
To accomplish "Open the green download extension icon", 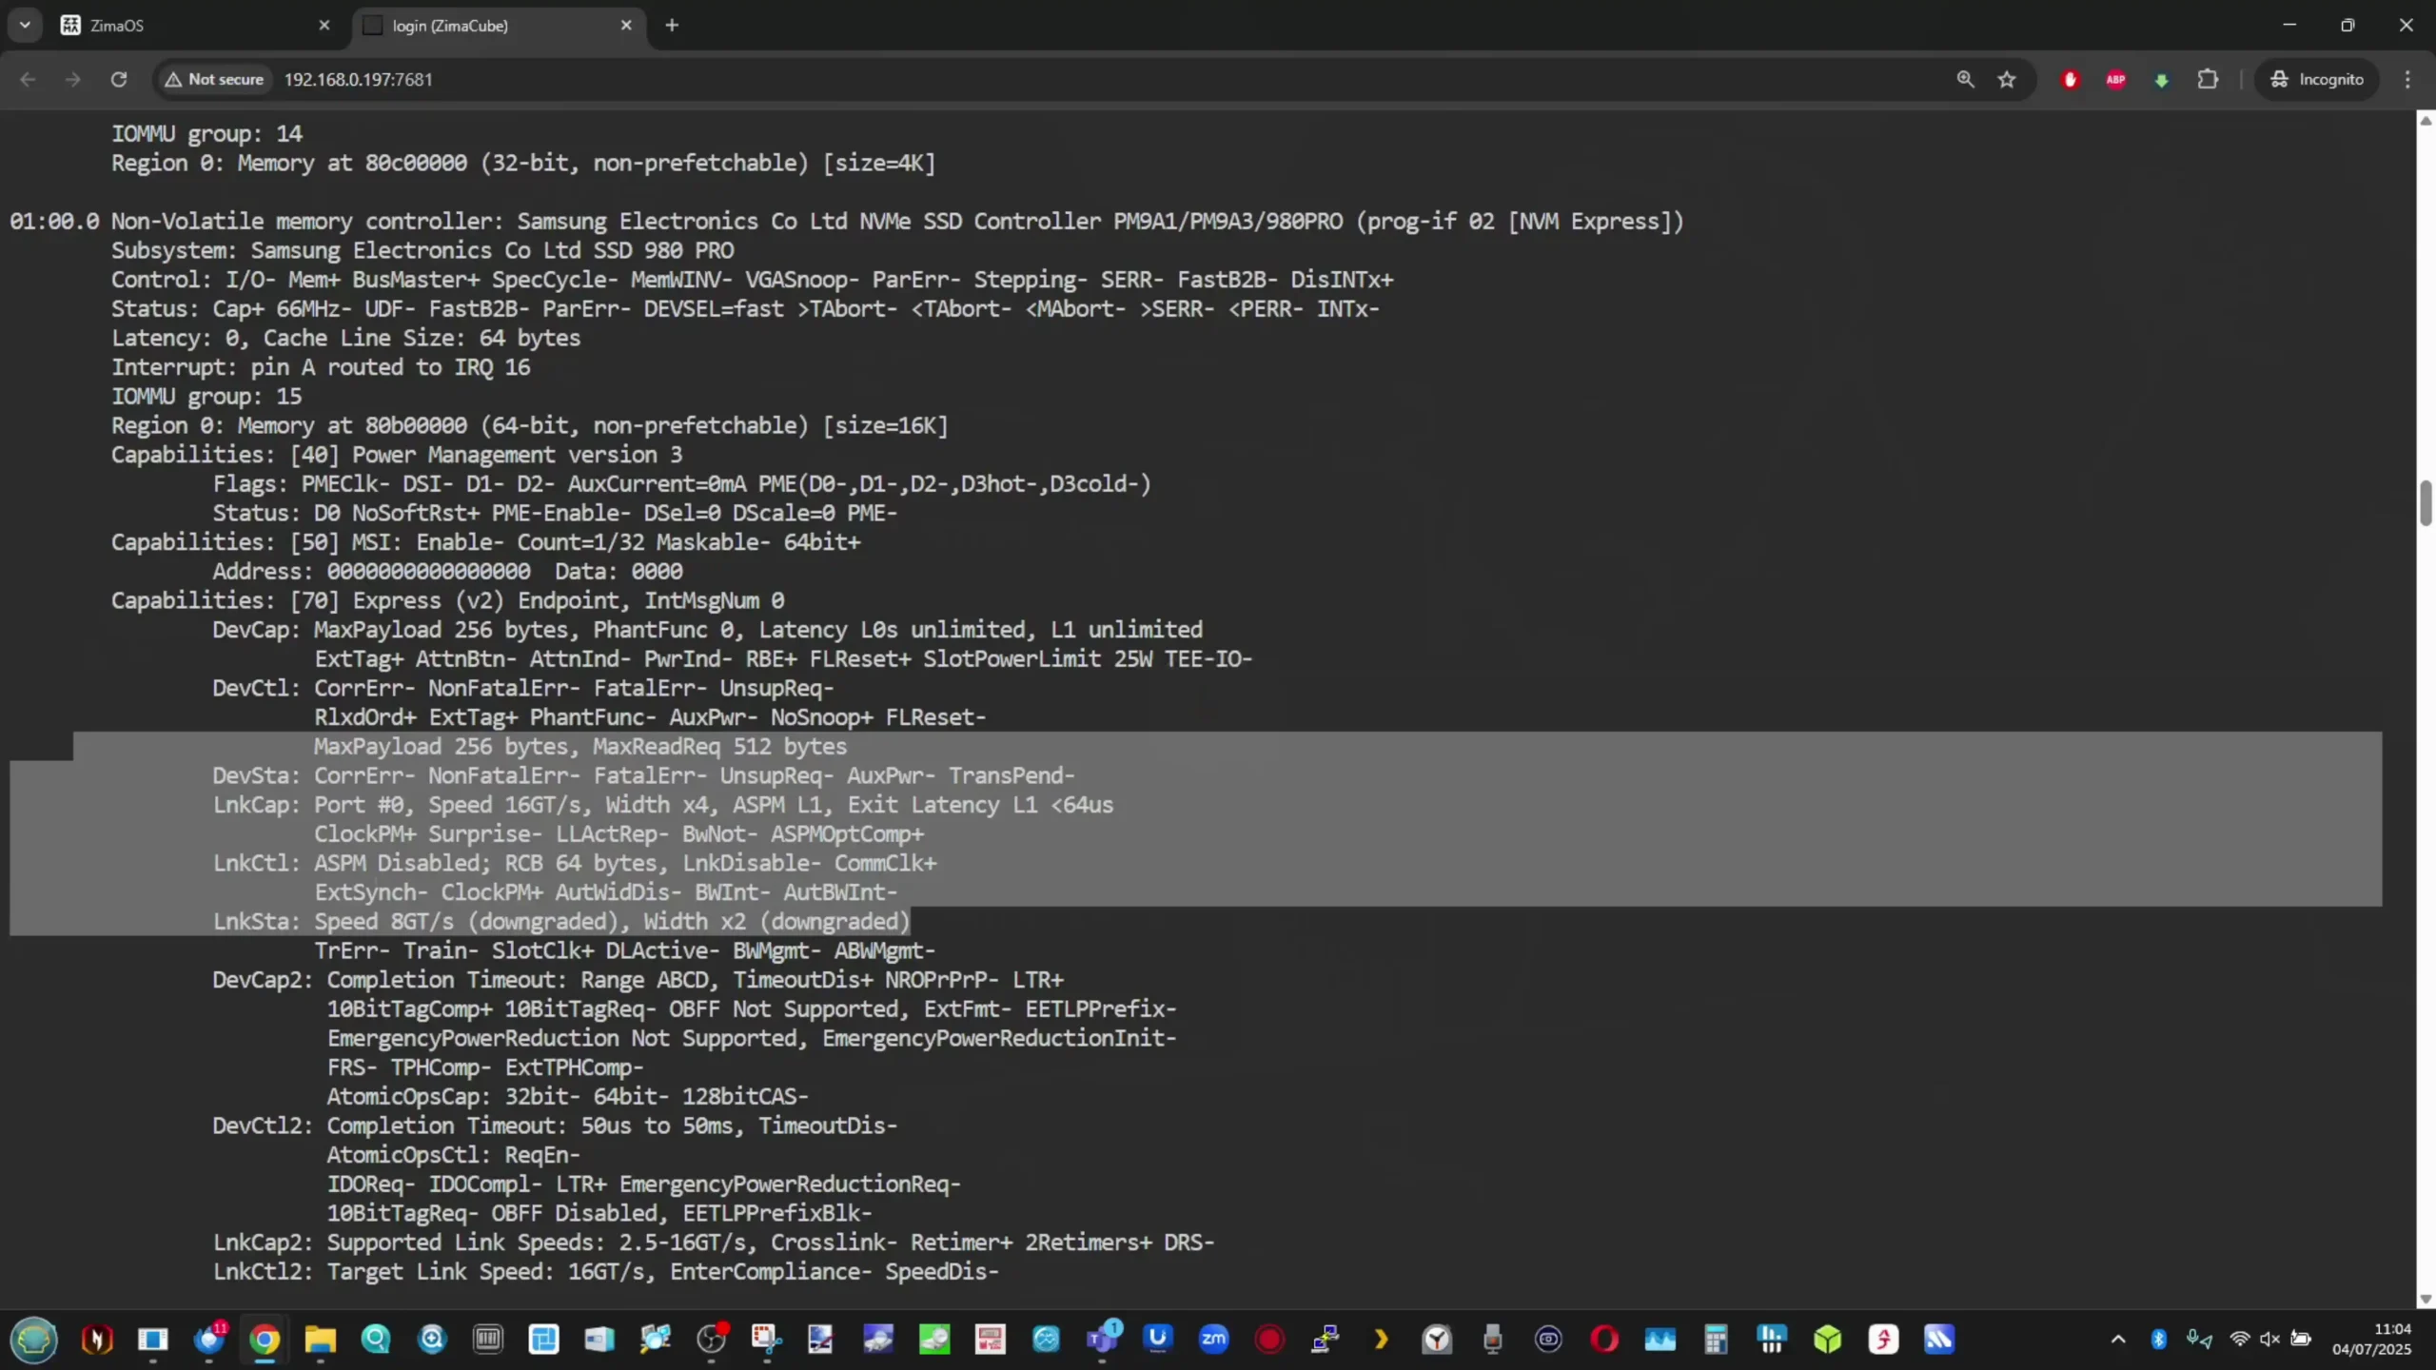I will (2161, 80).
